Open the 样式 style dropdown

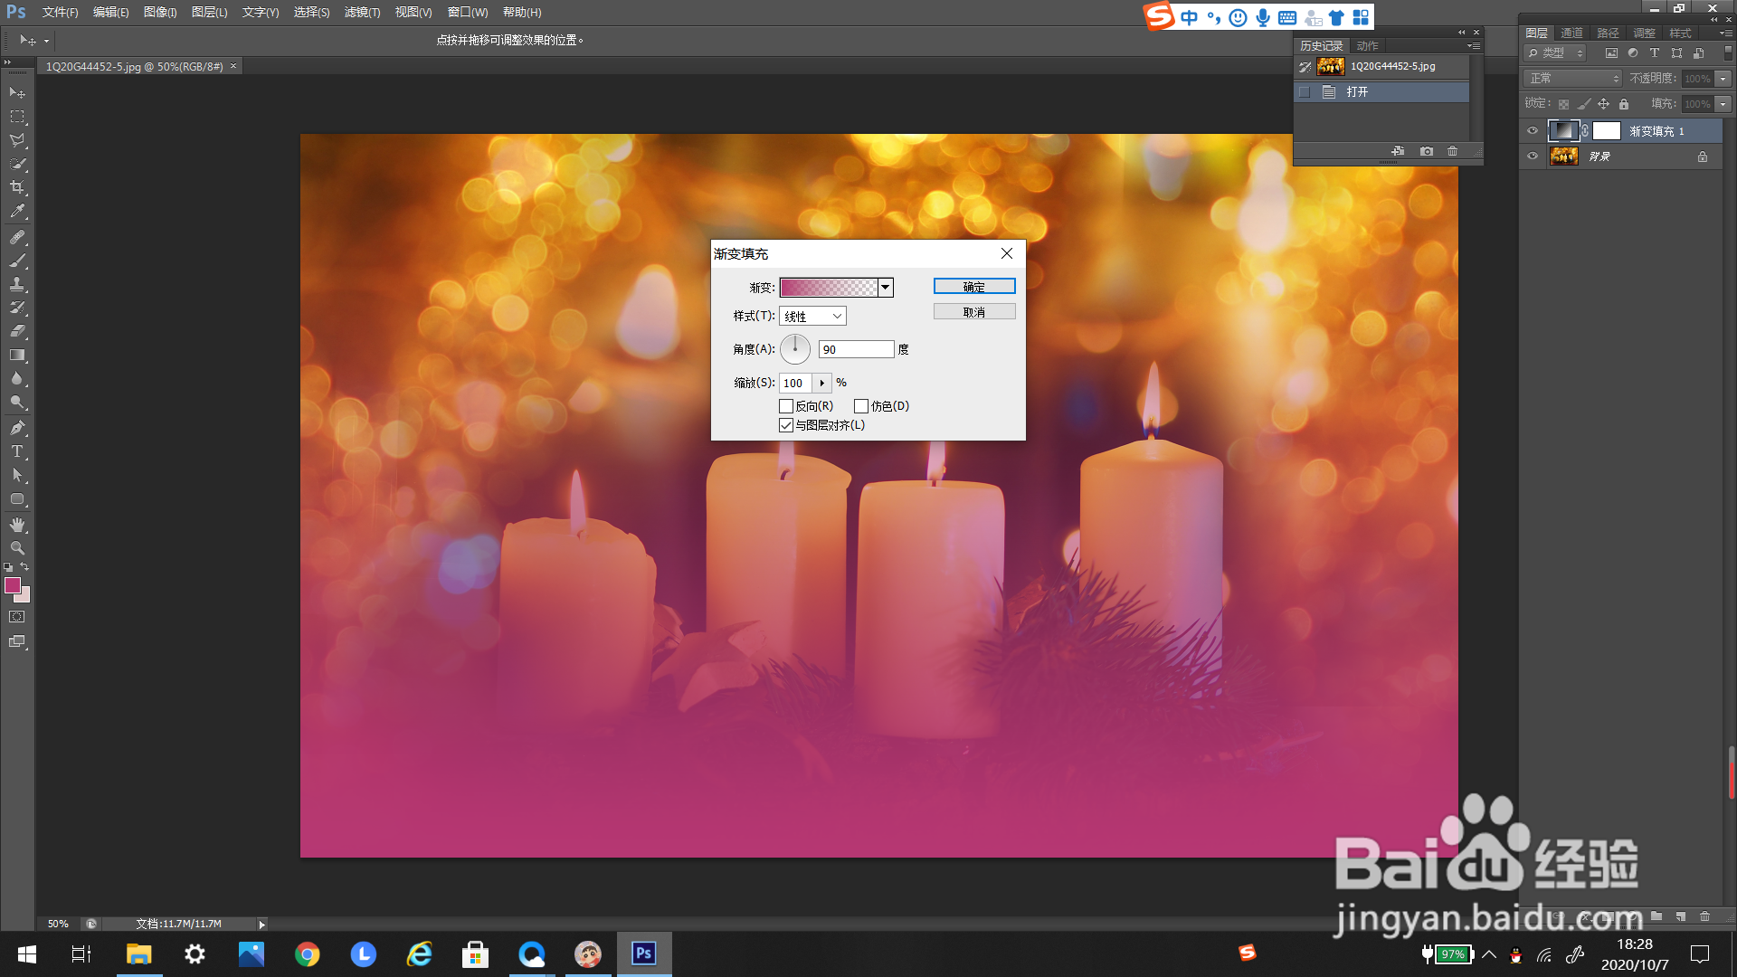(x=812, y=316)
